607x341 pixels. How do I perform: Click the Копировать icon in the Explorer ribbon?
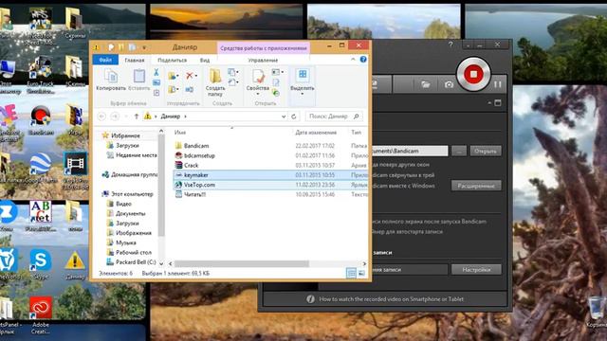coord(111,76)
